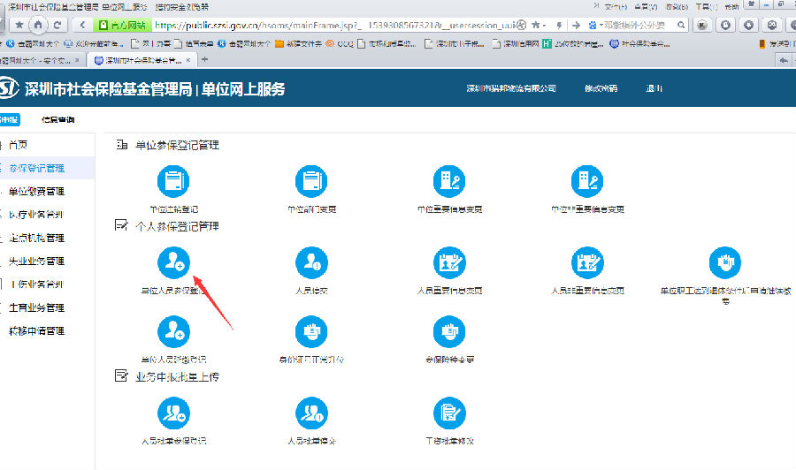This screenshot has width=796, height=470.
Task: Open new browser tab with plus button
Action: [x=205, y=59]
